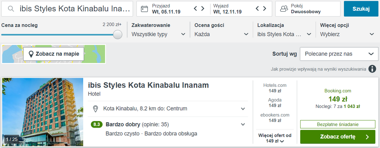380x148 pixels.
Task: Open the Zobacz na mapie map view
Action: (x=54, y=54)
